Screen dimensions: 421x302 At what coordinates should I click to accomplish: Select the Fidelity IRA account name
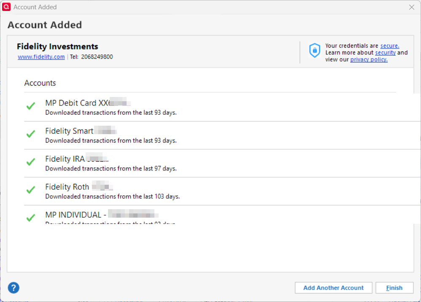coord(77,159)
